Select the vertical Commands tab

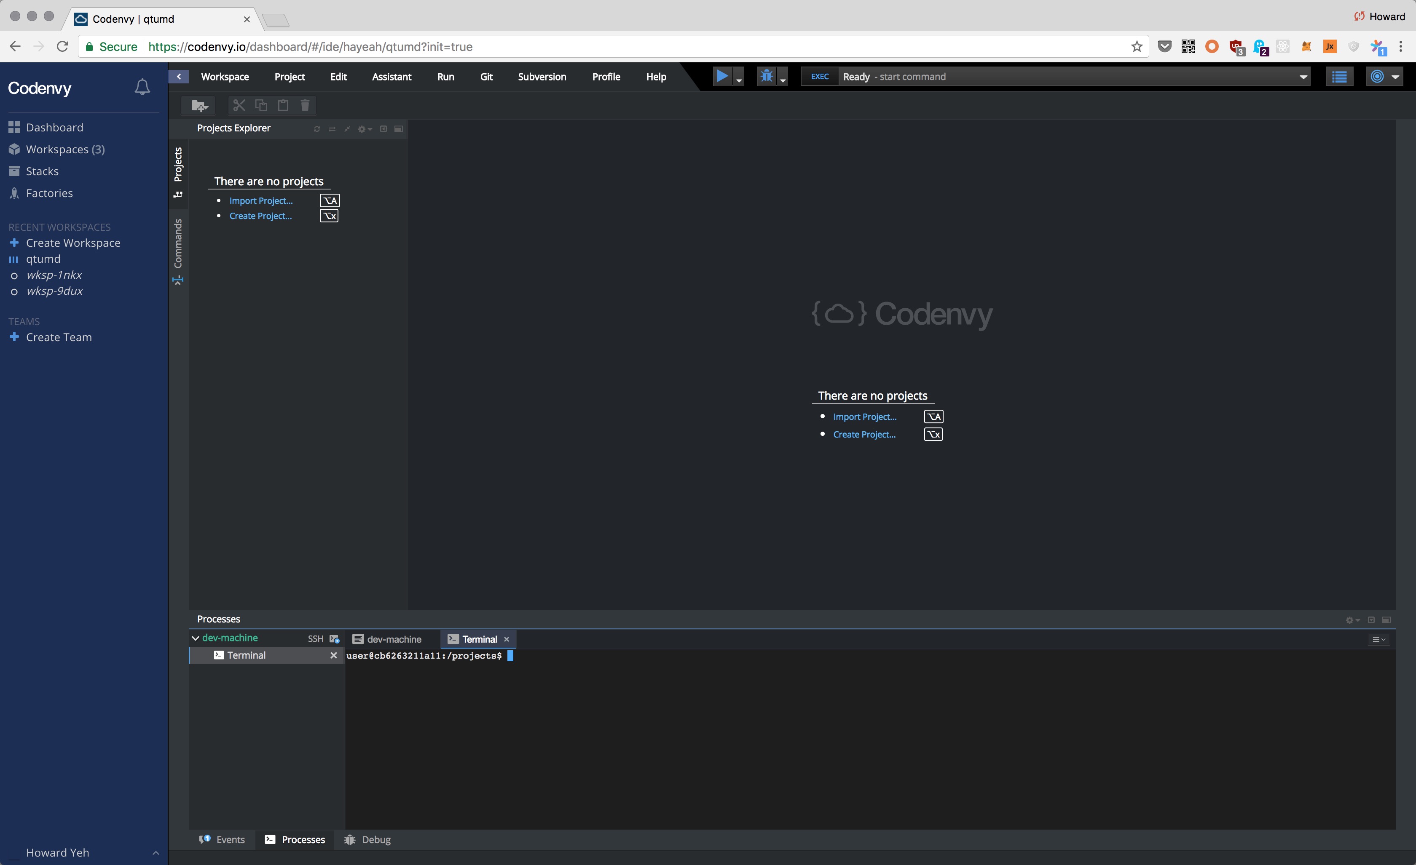[x=178, y=251]
